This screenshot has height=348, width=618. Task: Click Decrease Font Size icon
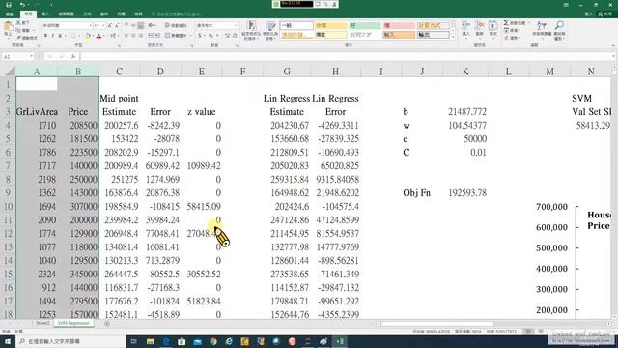[117, 26]
